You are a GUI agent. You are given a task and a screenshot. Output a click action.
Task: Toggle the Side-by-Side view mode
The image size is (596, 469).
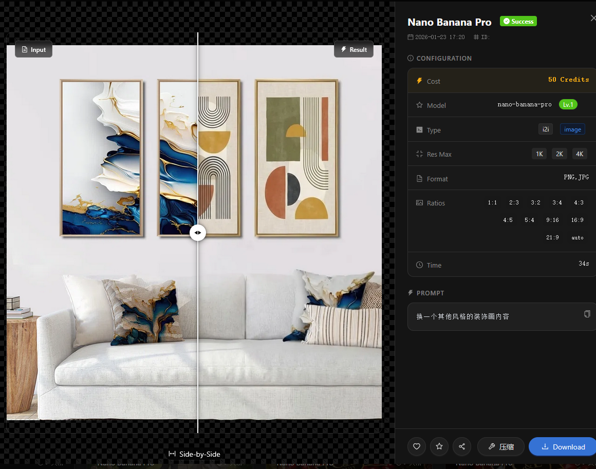point(194,454)
